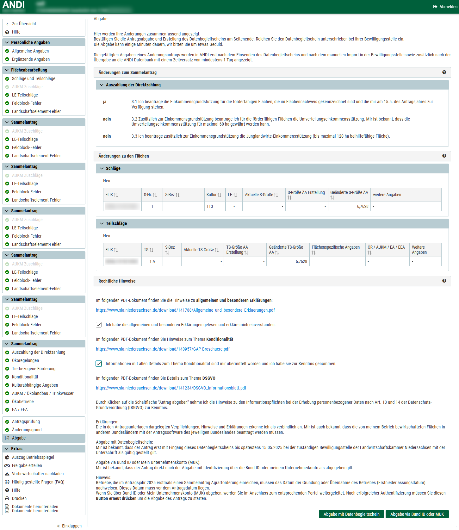
Task: Toggle the Konditionalität acknowledgment checkbox
Action: (99, 364)
